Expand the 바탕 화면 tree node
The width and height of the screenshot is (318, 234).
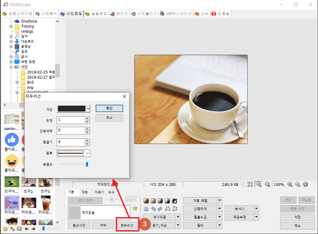tap(11, 62)
